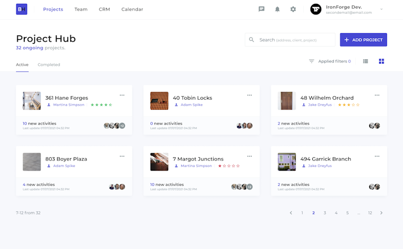Go to page 1

(x=302, y=213)
